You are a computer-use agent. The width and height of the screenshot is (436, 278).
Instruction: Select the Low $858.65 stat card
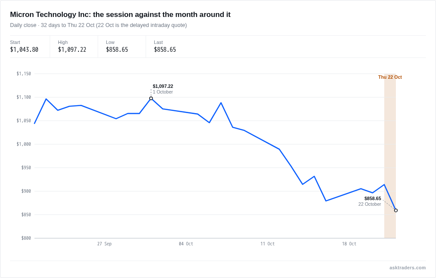point(122,47)
